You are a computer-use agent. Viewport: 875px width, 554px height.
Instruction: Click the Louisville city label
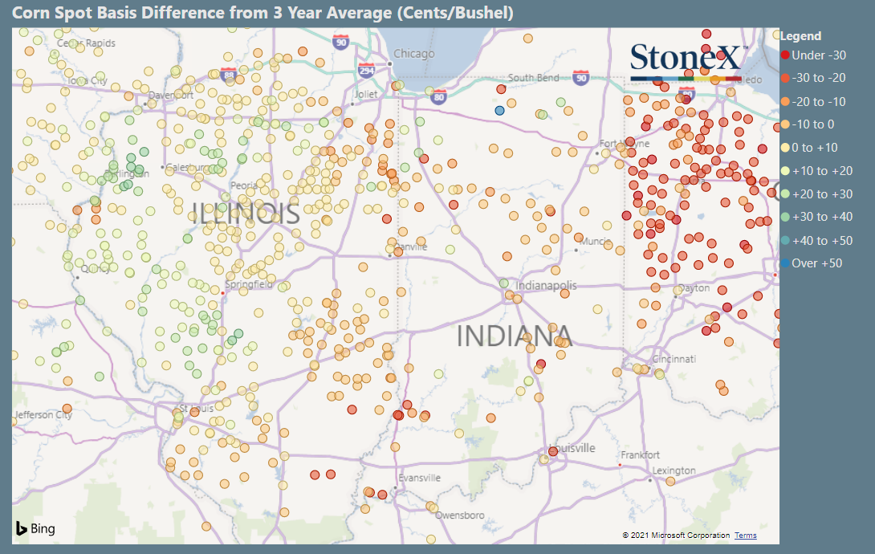click(572, 448)
